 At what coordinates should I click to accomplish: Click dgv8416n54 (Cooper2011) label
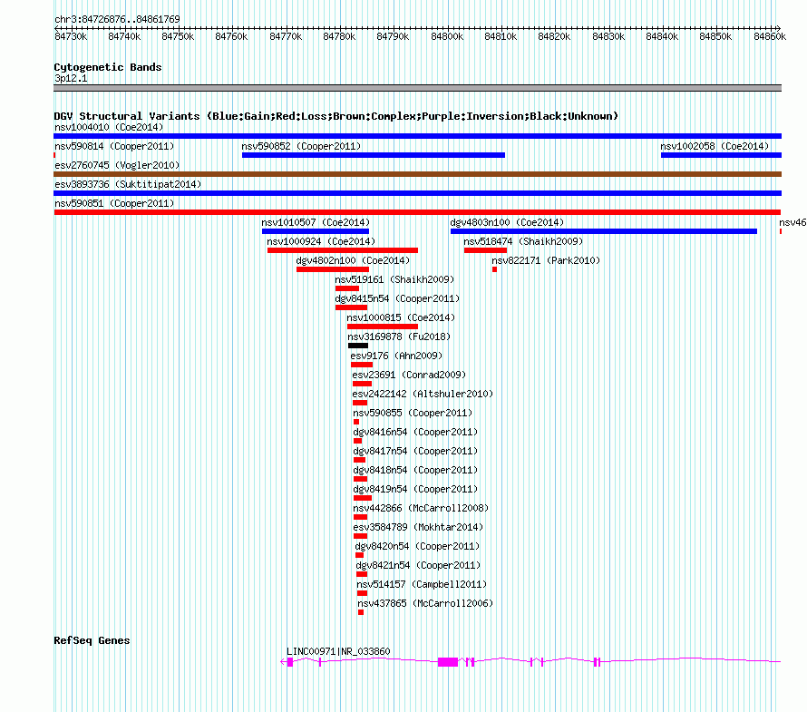coord(416,432)
